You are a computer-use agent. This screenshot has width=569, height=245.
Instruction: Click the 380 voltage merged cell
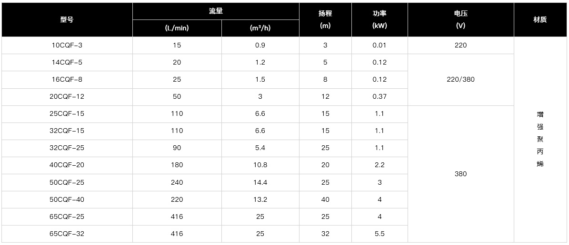pyautogui.click(x=460, y=174)
